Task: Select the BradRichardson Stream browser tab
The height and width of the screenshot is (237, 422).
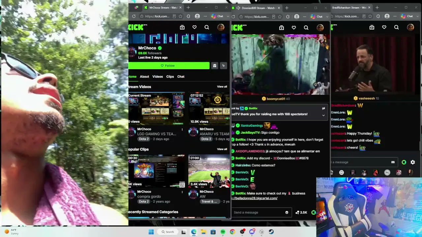Action: (x=351, y=8)
